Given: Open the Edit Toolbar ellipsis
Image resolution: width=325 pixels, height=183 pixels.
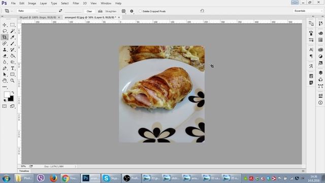Looking at the screenshot, I should (5, 87).
